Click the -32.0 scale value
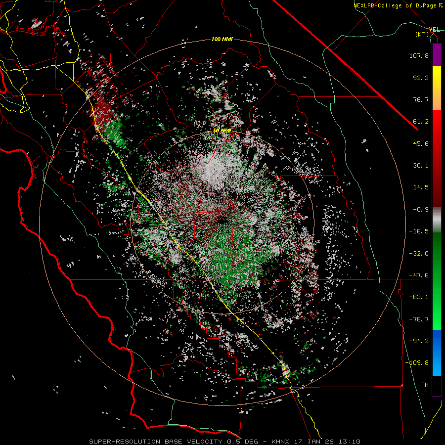 (x=419, y=254)
